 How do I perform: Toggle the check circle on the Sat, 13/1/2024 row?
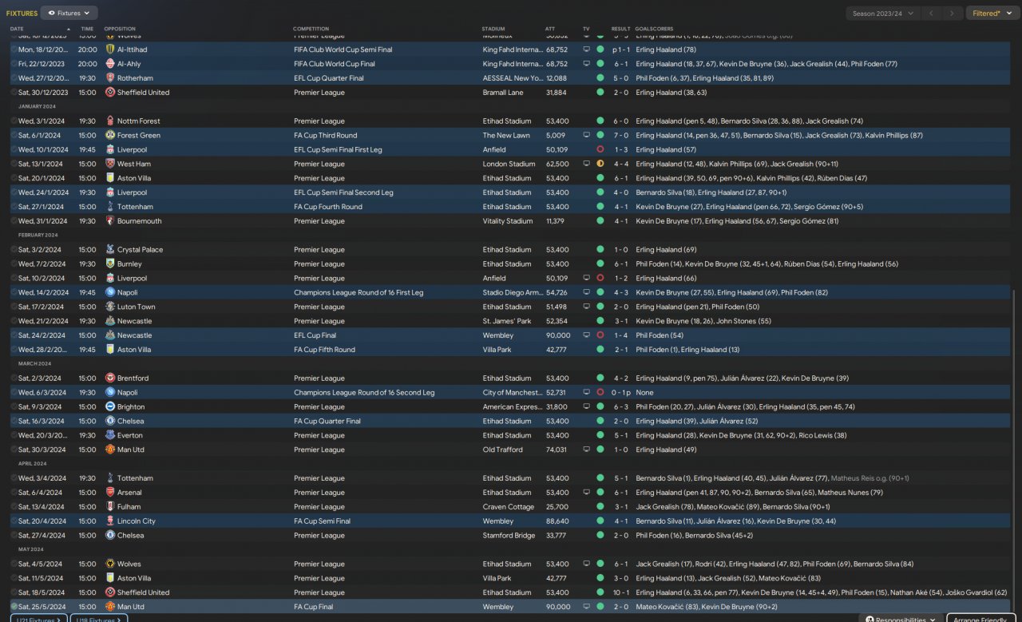click(x=14, y=164)
